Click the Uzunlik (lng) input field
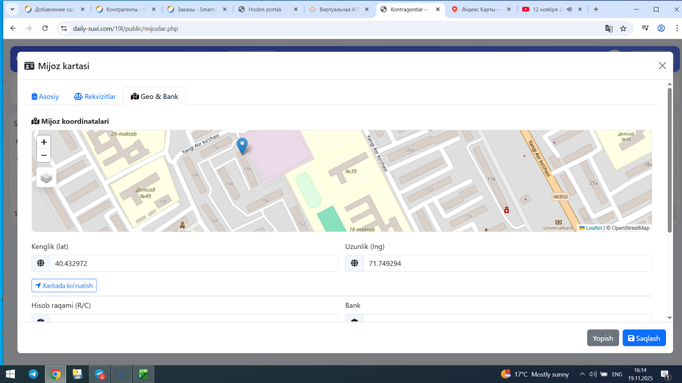Viewport: 682px width, 383px height. coord(507,263)
